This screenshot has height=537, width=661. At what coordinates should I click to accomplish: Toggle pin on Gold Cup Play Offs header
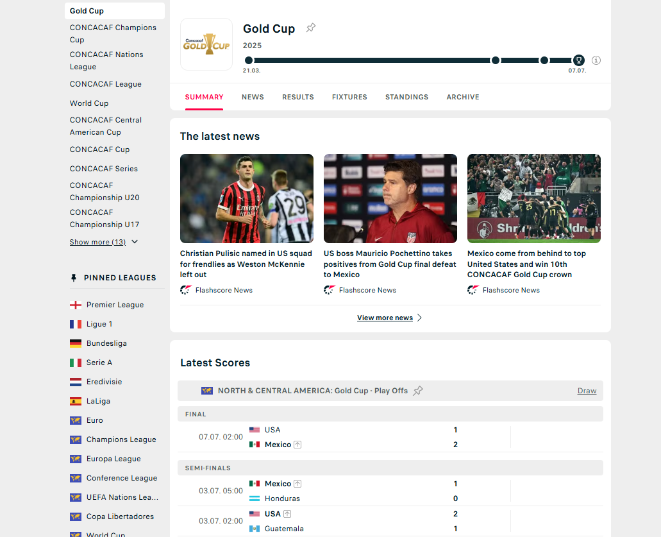[418, 391]
